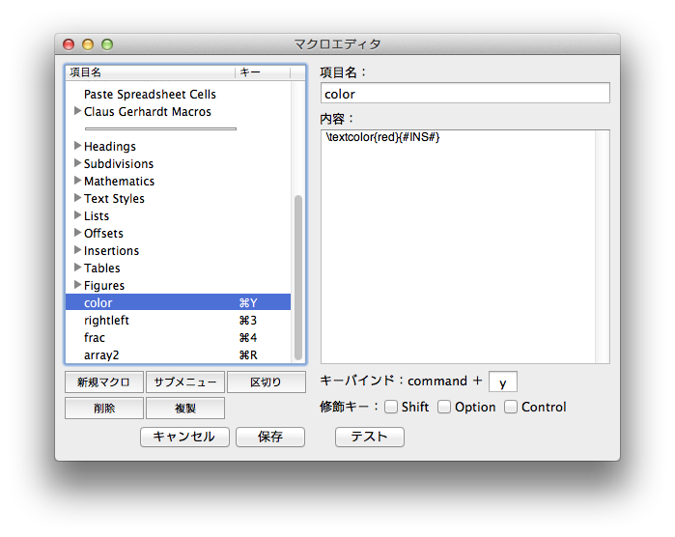Viewport: 675px width, 537px height.
Task: Click the Text Styles label in the list
Action: 114,199
